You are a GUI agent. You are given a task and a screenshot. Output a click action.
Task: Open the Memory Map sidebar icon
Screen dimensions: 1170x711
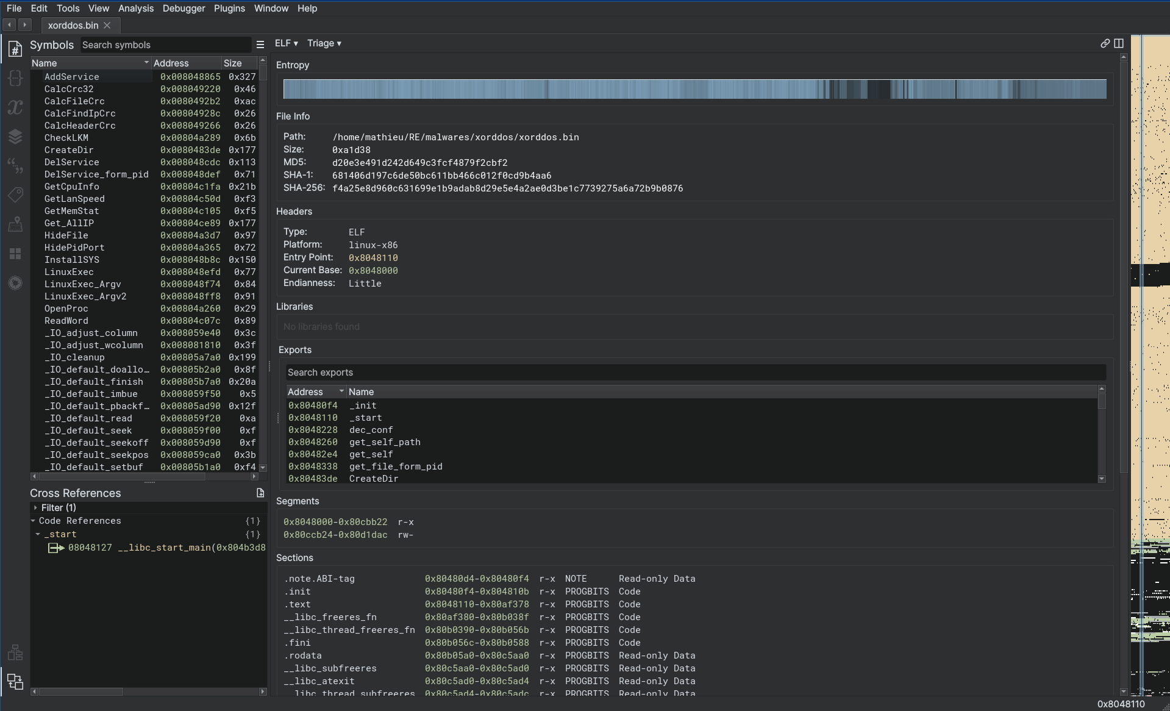point(15,224)
